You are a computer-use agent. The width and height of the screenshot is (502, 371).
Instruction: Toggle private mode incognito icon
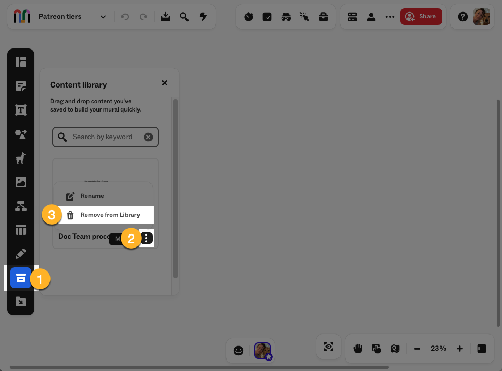[286, 17]
